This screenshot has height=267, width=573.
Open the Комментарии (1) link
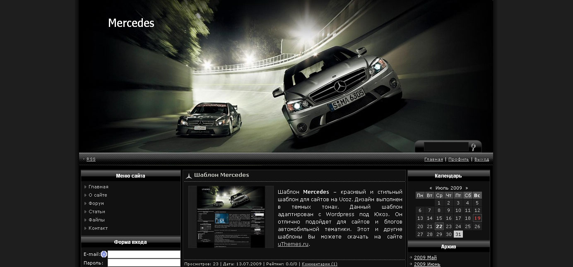(320, 264)
